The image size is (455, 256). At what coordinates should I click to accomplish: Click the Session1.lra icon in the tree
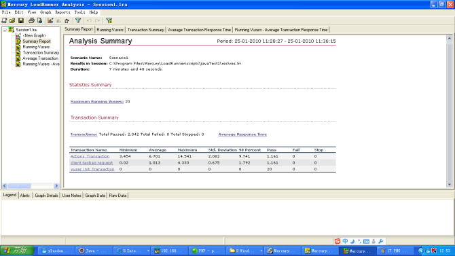pos(12,30)
